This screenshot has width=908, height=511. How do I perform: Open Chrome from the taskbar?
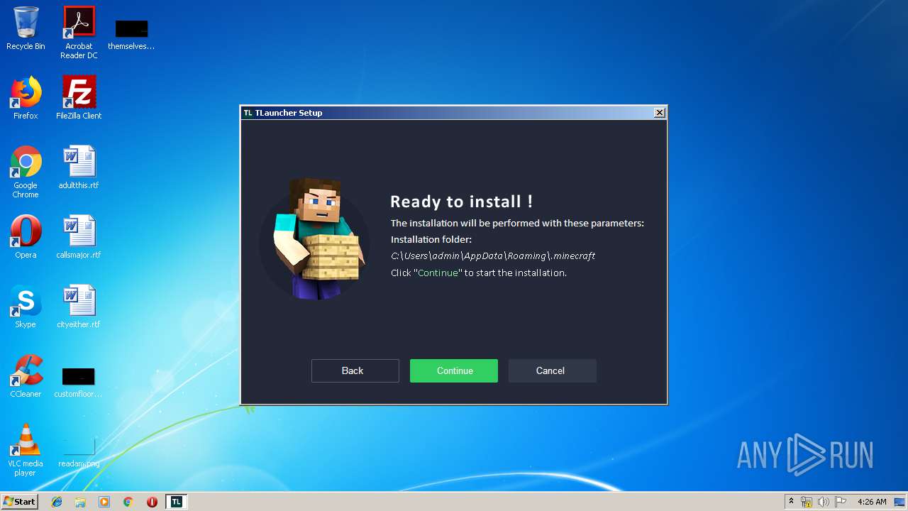click(128, 502)
